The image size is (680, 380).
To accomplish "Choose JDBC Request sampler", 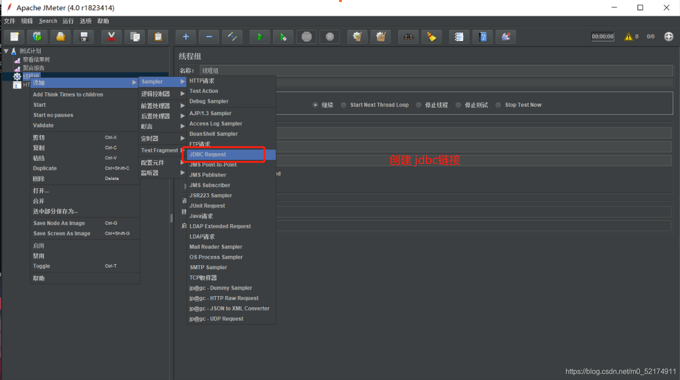I will pyautogui.click(x=231, y=155).
